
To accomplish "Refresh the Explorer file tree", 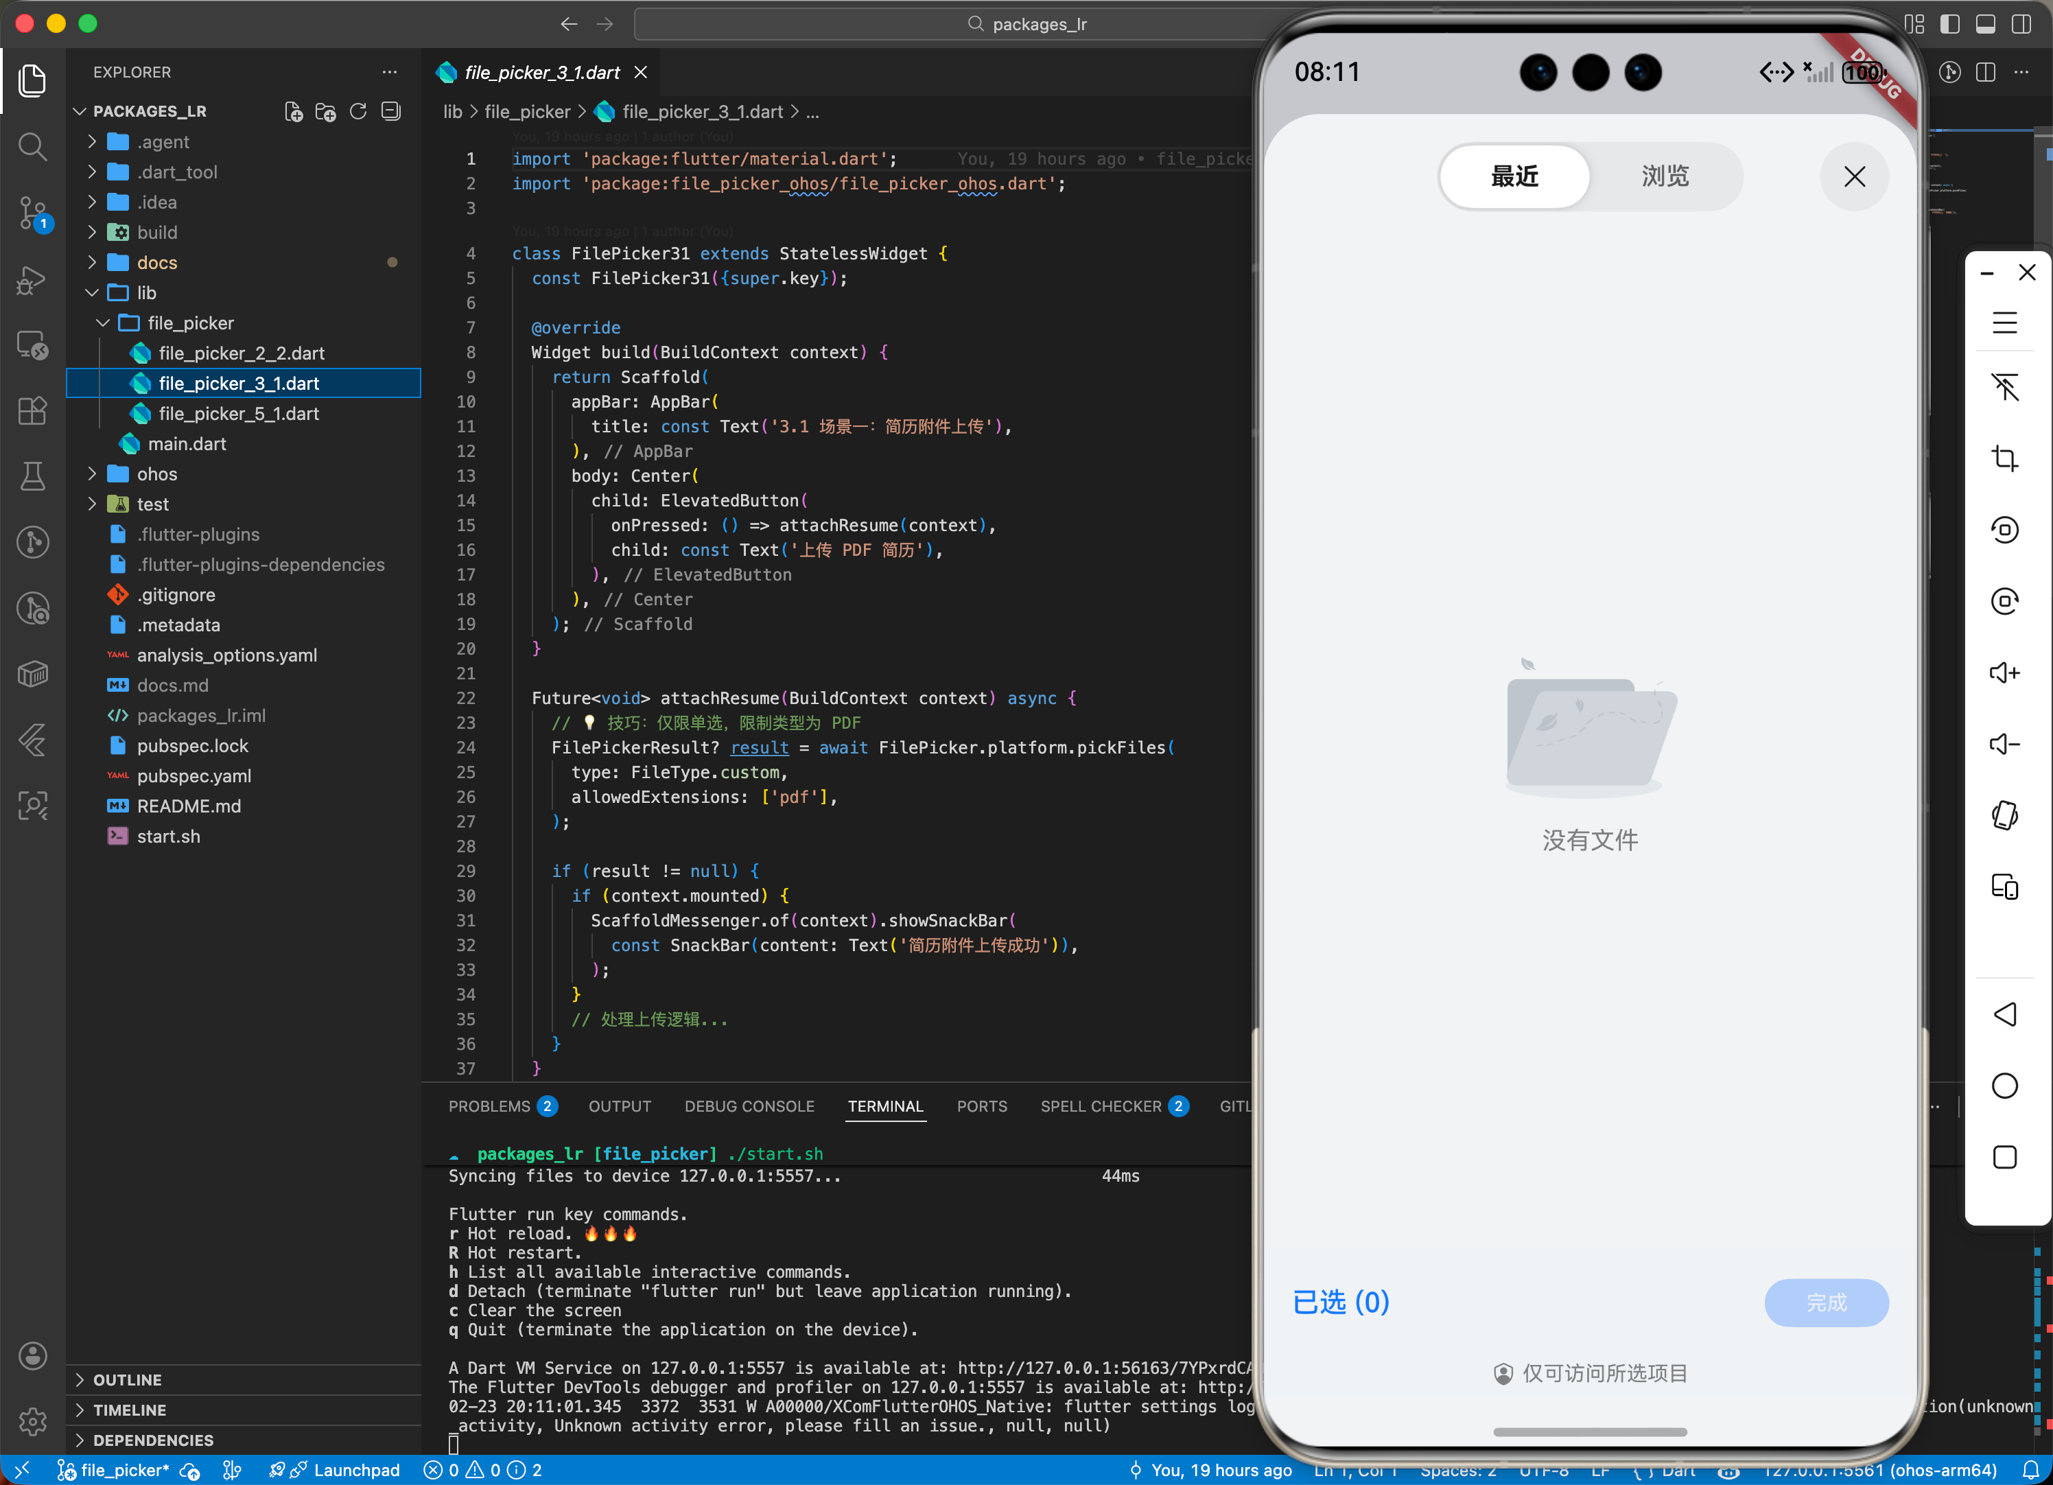I will (358, 111).
